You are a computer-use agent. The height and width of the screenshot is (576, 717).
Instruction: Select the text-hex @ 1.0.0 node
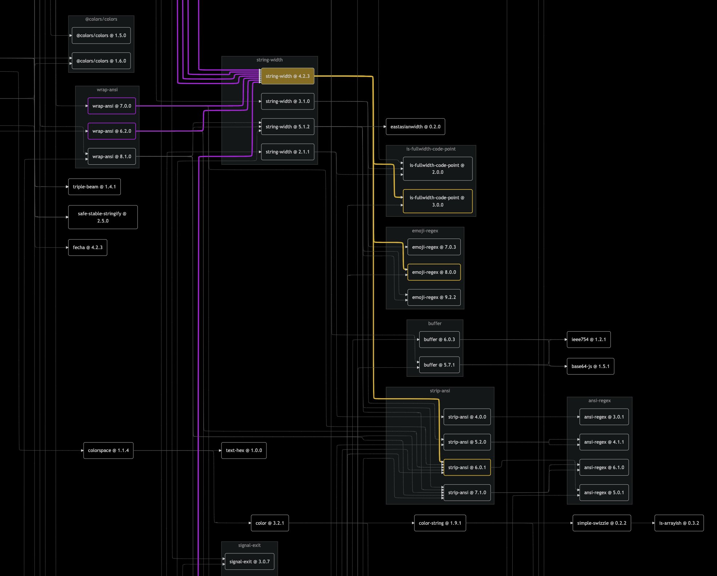[x=244, y=450]
